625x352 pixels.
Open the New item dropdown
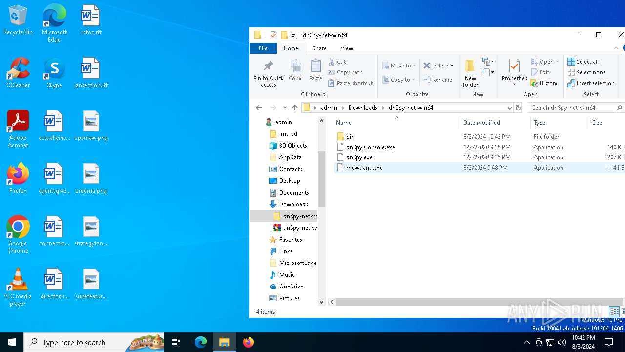tap(487, 62)
